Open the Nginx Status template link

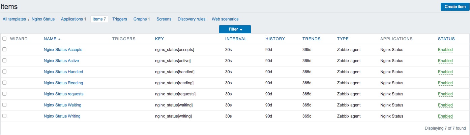click(43, 19)
